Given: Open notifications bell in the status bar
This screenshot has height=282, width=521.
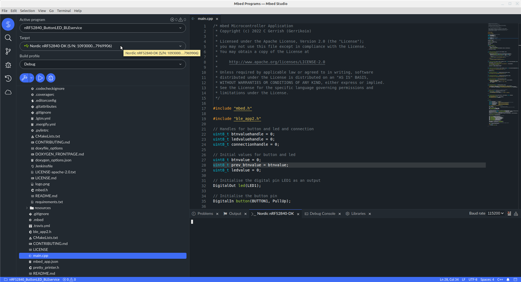Looking at the screenshot, I should (x=508, y=280).
